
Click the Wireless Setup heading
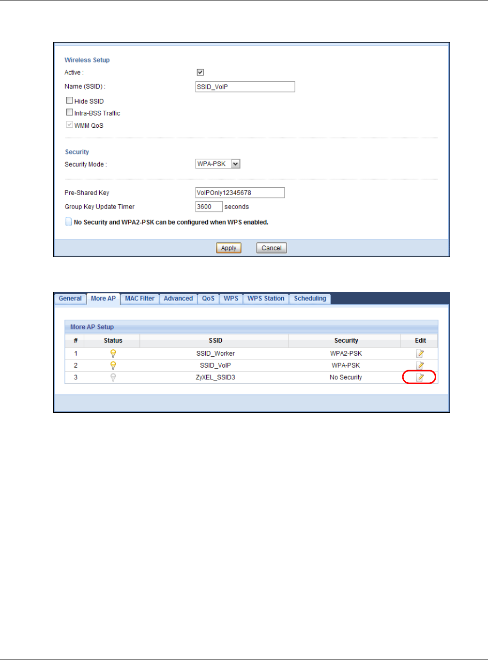(87, 60)
